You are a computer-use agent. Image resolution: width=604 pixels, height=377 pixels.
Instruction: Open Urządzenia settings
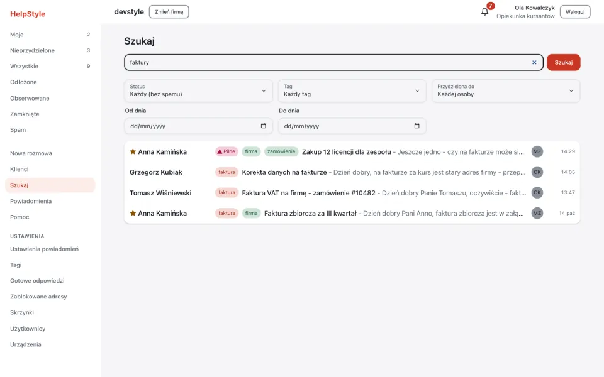click(50, 344)
